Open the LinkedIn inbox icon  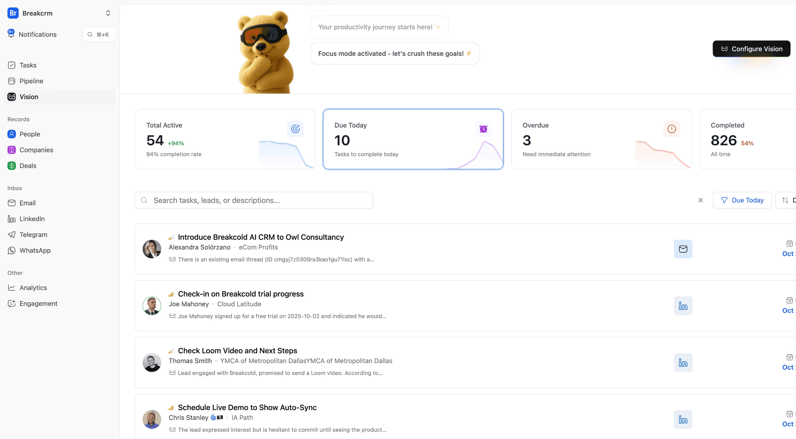tap(11, 218)
